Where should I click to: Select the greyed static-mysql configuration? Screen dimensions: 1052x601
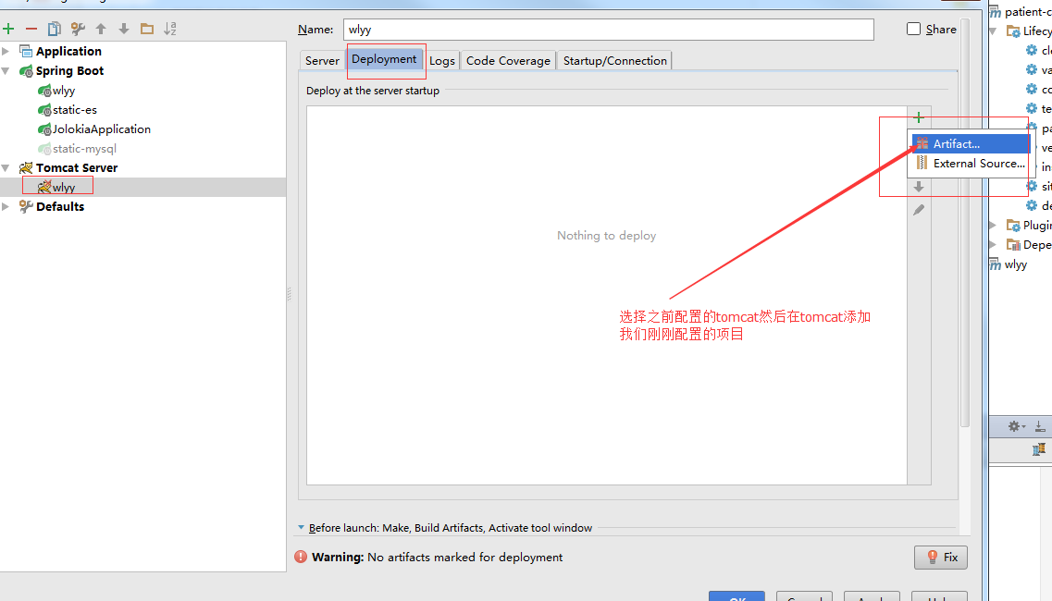click(x=84, y=148)
